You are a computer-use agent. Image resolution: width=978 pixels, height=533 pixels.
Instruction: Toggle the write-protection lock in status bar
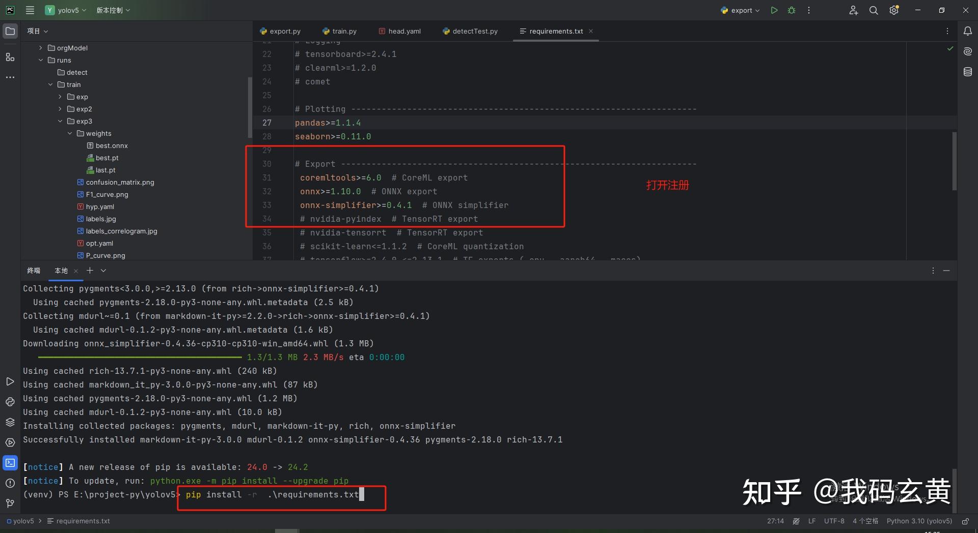(966, 521)
